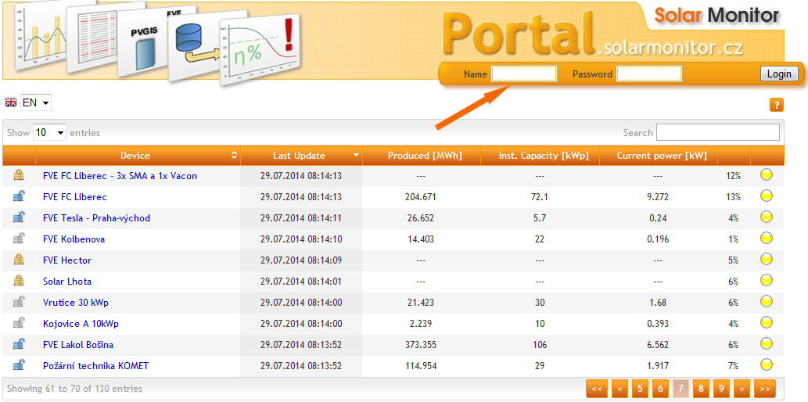This screenshot has width=808, height=402.
Task: Open the Kojovice A 10kWp device link
Action: tap(81, 324)
